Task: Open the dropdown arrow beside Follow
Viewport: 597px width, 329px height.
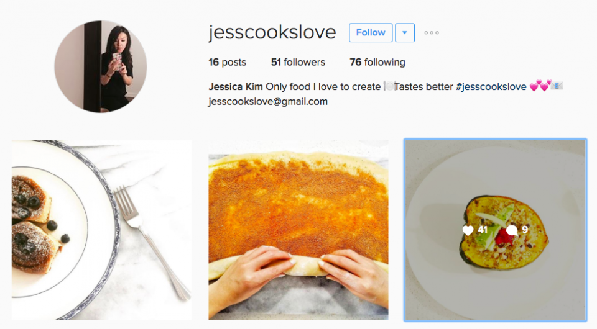Action: tap(405, 33)
